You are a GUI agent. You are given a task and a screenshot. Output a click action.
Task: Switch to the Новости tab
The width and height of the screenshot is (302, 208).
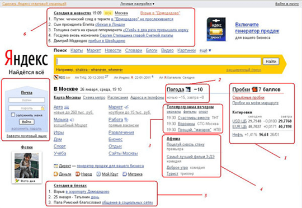pyautogui.click(x=113, y=50)
